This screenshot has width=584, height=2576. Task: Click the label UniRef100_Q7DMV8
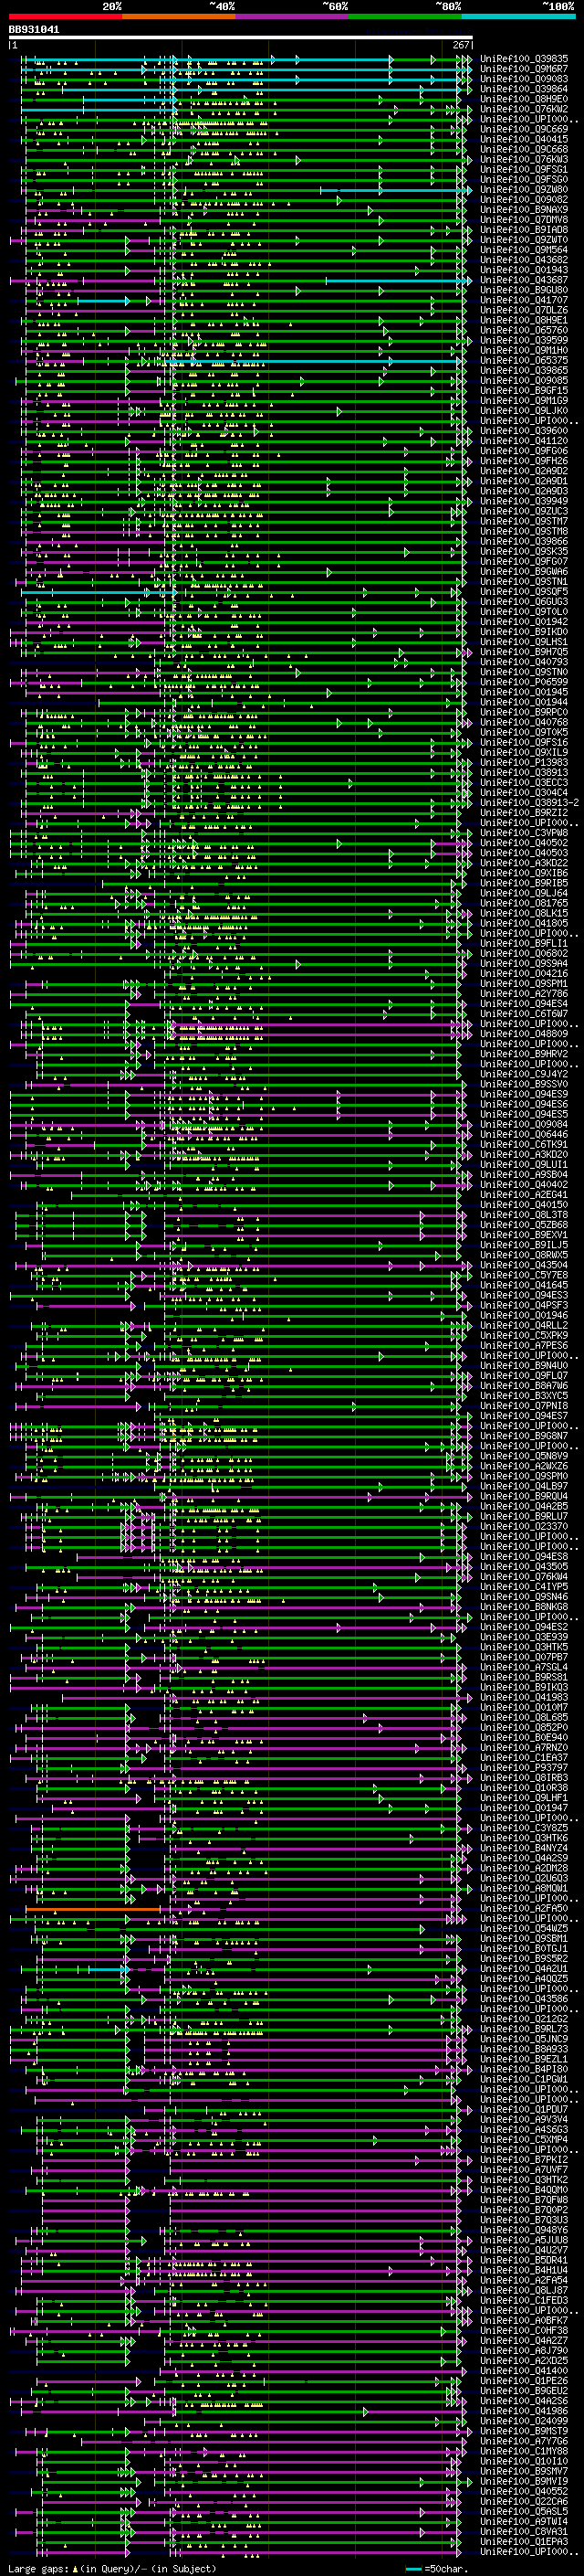coord(523,220)
